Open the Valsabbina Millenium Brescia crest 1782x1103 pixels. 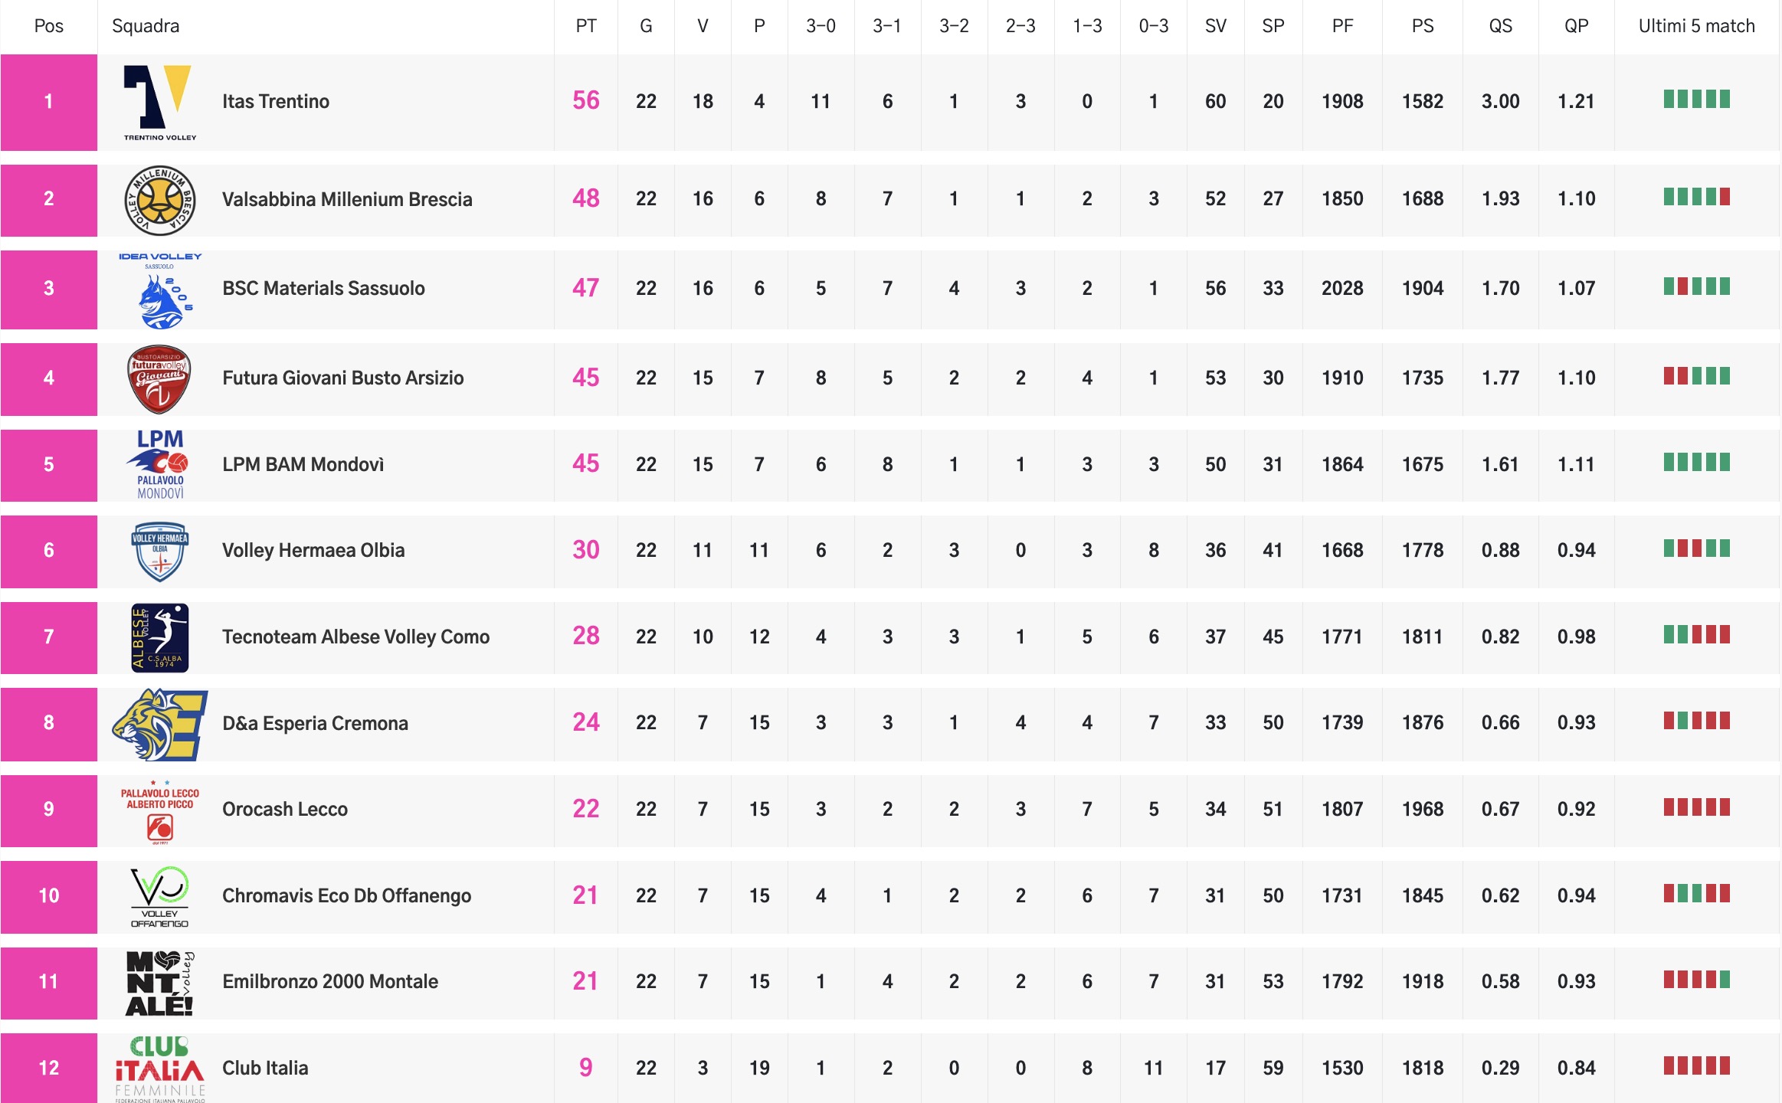(x=159, y=200)
